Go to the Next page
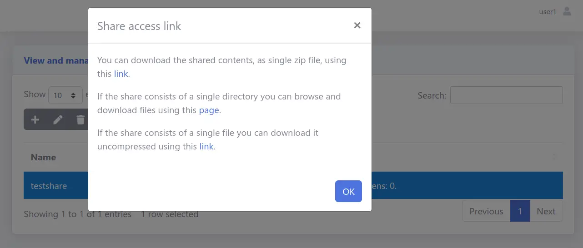The height and width of the screenshot is (248, 583). tap(546, 211)
